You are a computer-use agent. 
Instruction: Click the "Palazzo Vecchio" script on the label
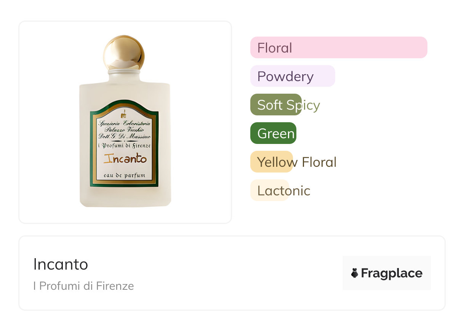click(x=125, y=130)
